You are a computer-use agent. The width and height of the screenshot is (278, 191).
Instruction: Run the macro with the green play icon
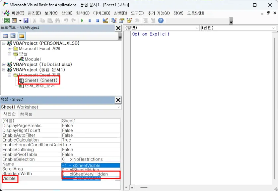tap(82, 21)
